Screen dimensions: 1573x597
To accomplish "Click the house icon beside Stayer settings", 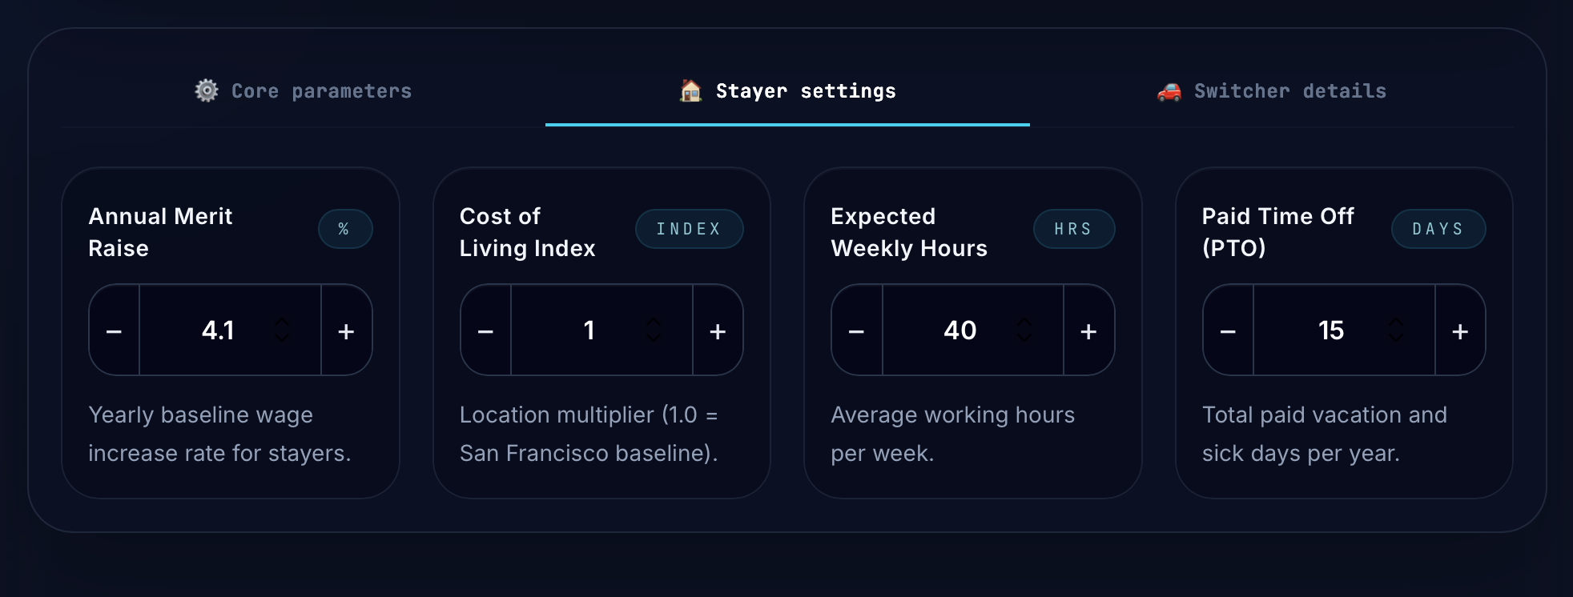I will 690,90.
